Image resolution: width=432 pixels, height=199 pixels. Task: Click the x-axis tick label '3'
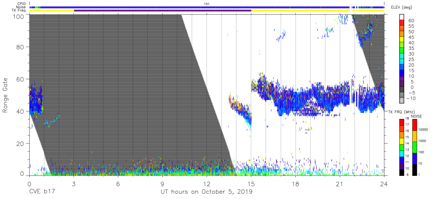pyautogui.click(x=74, y=184)
